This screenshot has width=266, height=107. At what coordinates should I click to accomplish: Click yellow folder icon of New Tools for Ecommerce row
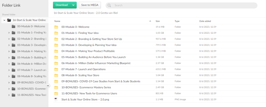(x=56, y=94)
